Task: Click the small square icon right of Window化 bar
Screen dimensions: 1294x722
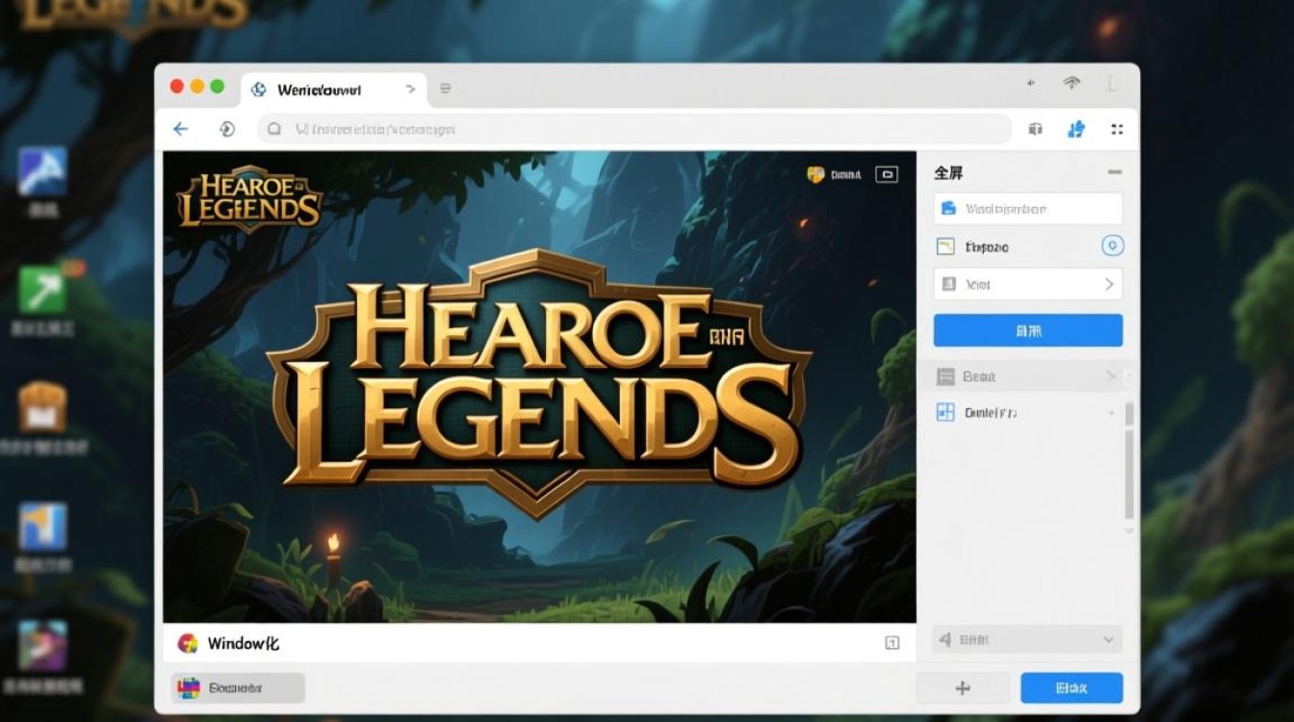Action: pyautogui.click(x=892, y=642)
